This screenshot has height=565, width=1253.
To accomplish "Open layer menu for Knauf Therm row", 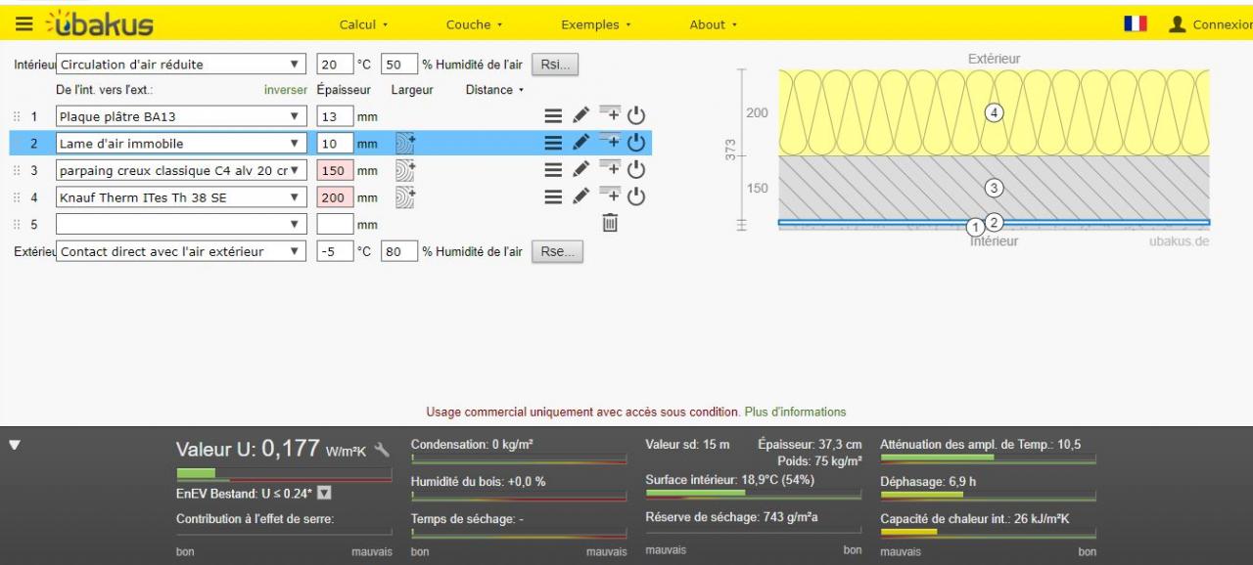I will click(x=553, y=196).
